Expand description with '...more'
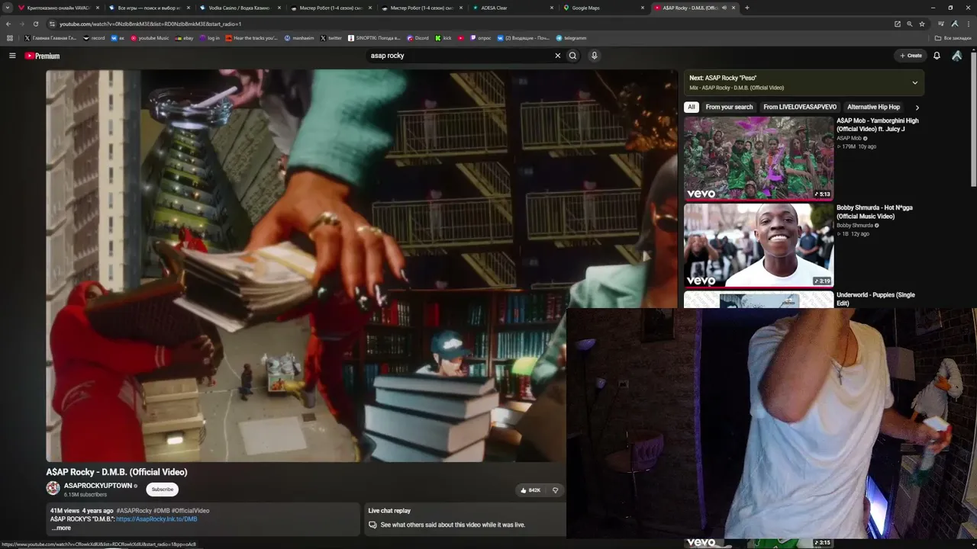The image size is (977, 549). click(x=61, y=528)
